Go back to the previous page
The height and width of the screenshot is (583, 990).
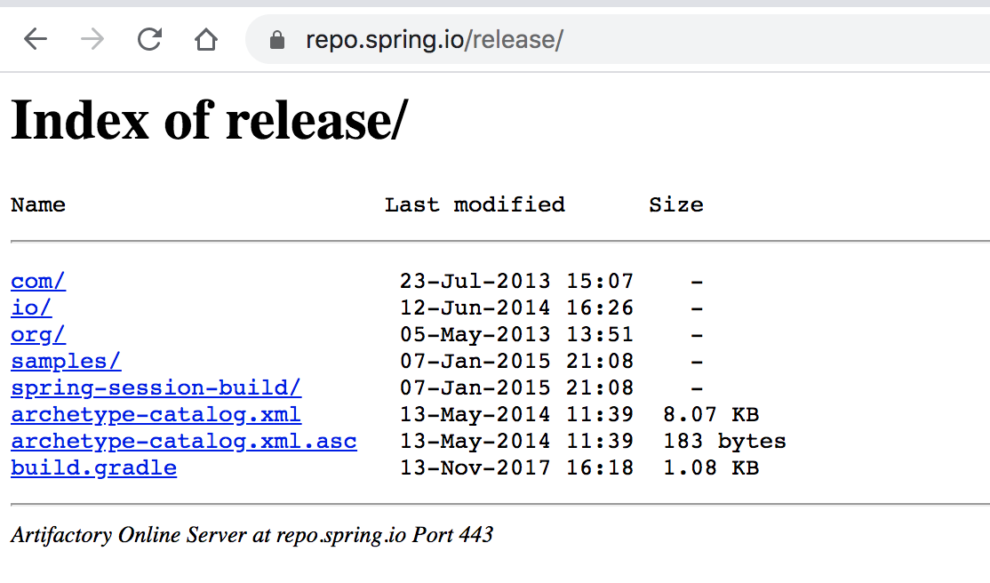coord(36,39)
